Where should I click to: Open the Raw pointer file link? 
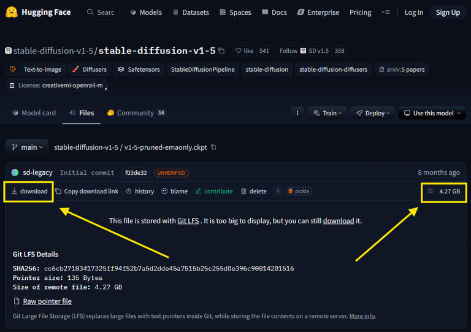47,301
